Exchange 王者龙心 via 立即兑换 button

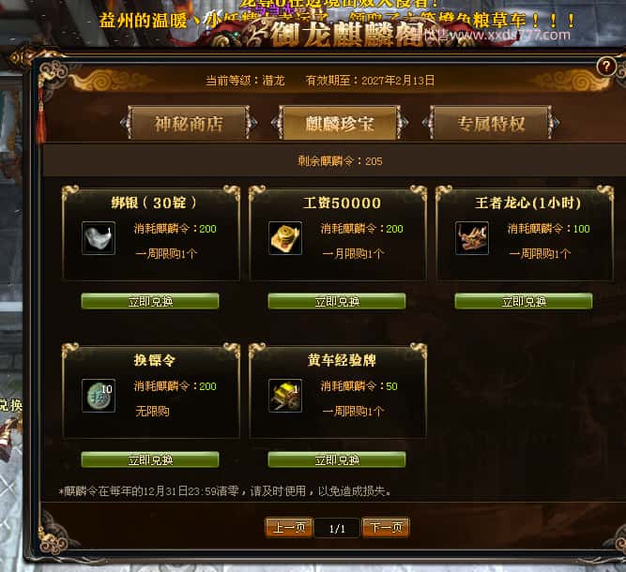(524, 302)
